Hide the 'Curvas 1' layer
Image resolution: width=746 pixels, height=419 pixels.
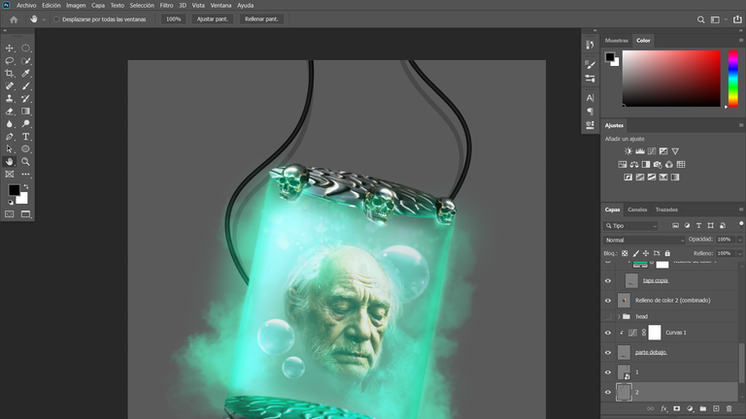607,333
